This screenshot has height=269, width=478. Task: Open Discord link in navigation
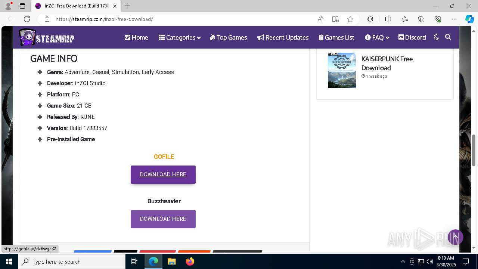(412, 37)
